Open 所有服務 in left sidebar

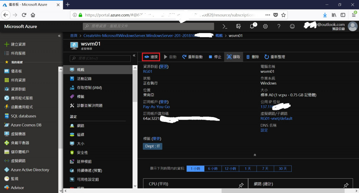[15, 53]
